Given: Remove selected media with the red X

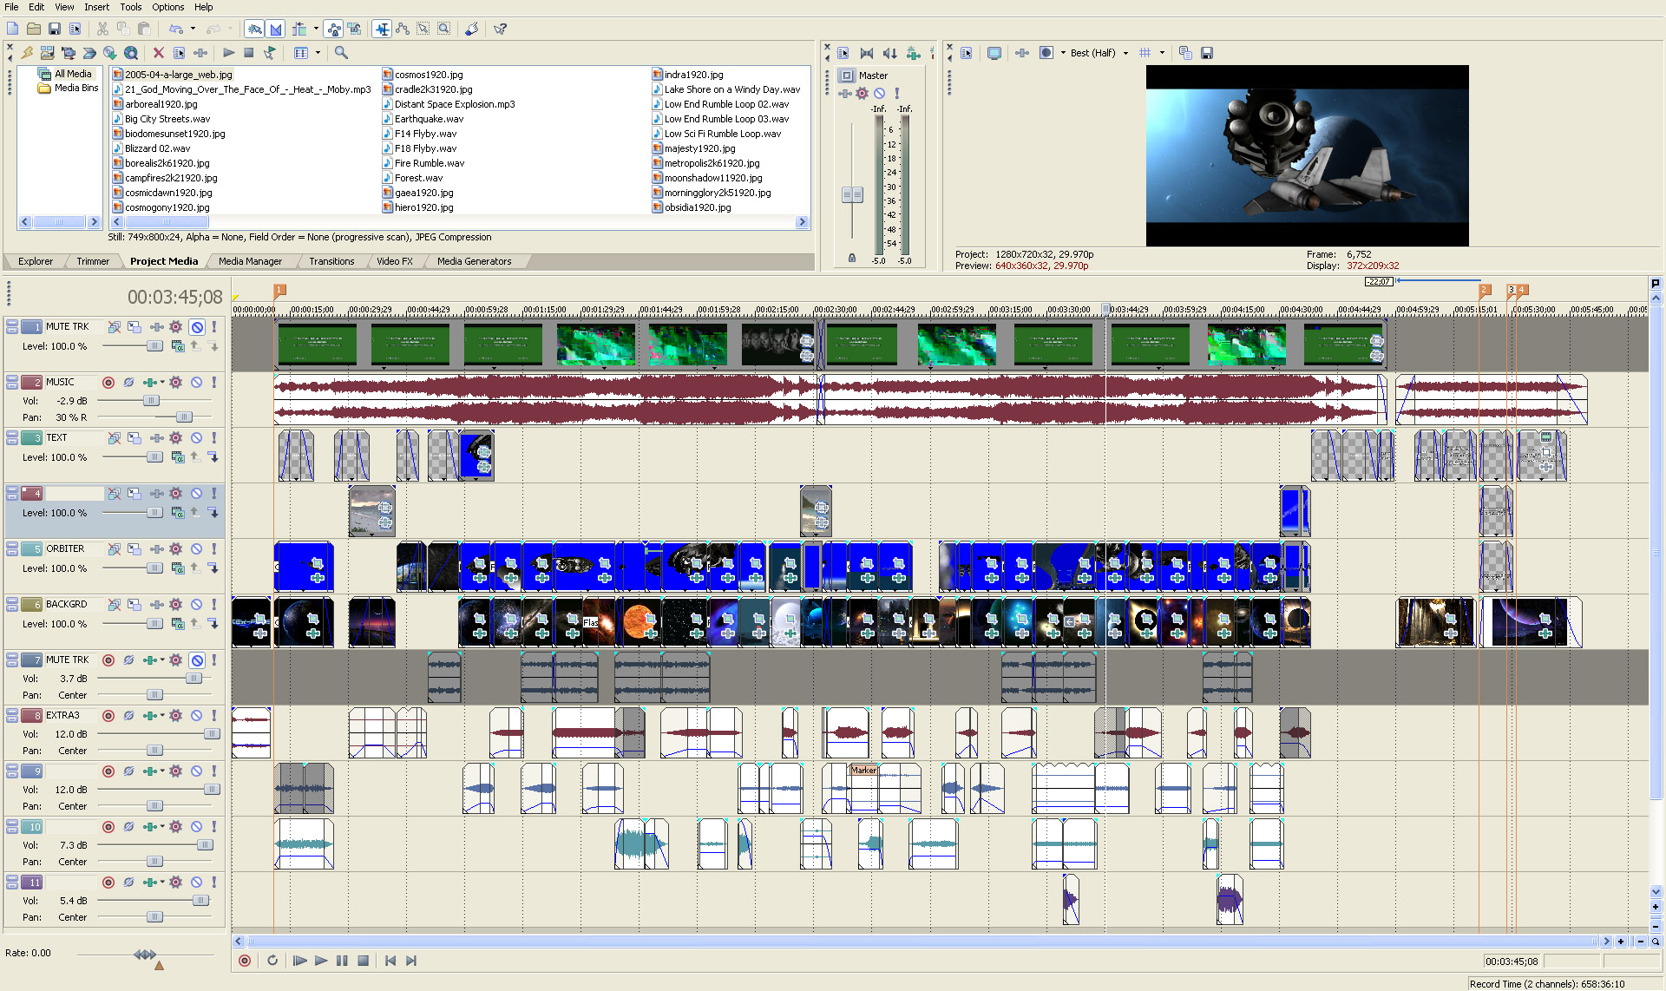Looking at the screenshot, I should click(159, 53).
